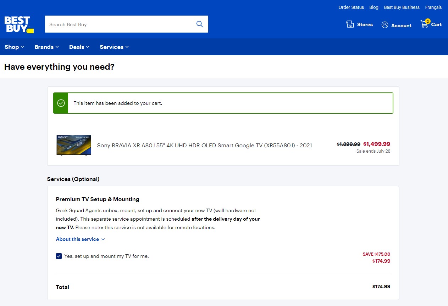Viewport: 448px width, 306px height.
Task: Switch language to Français
Action: 433,7
